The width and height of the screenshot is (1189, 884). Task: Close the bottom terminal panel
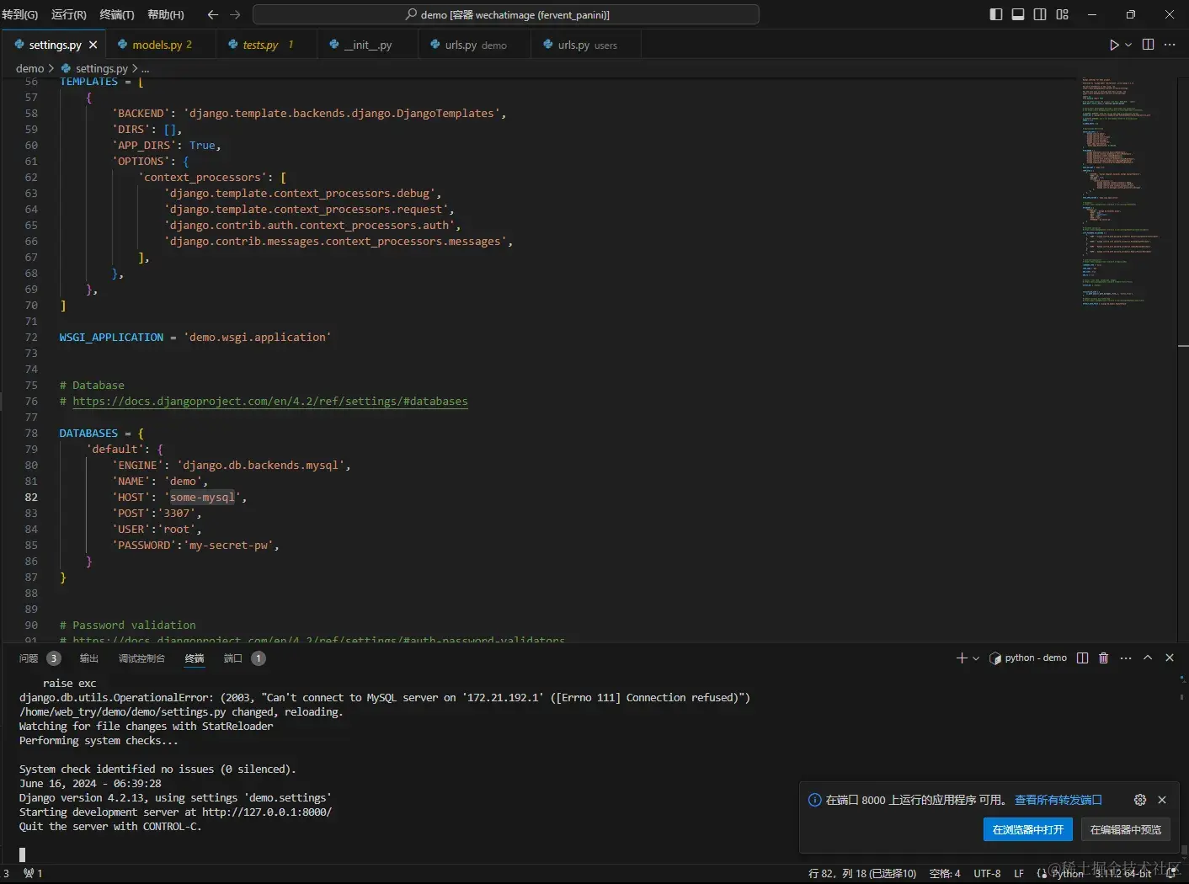[x=1170, y=658]
